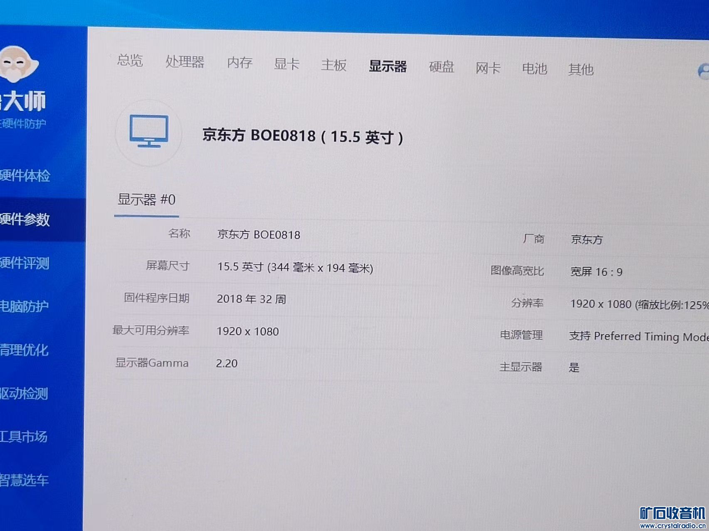This screenshot has height=531, width=709.
Task: Open 智慧选车 in the sidebar
Action: (24, 480)
